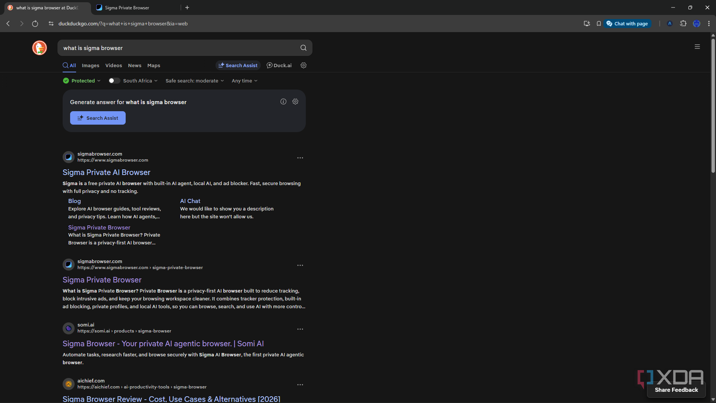Open more options for Sigma Private AI Browser result
The width and height of the screenshot is (716, 403).
300,158
